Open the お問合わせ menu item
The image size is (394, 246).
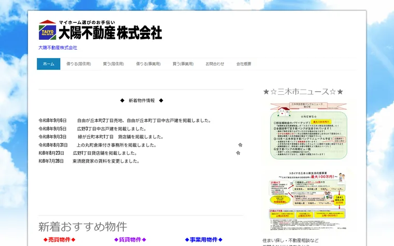(x=215, y=64)
